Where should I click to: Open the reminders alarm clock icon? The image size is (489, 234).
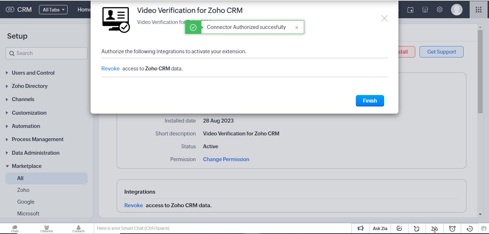[x=452, y=228]
